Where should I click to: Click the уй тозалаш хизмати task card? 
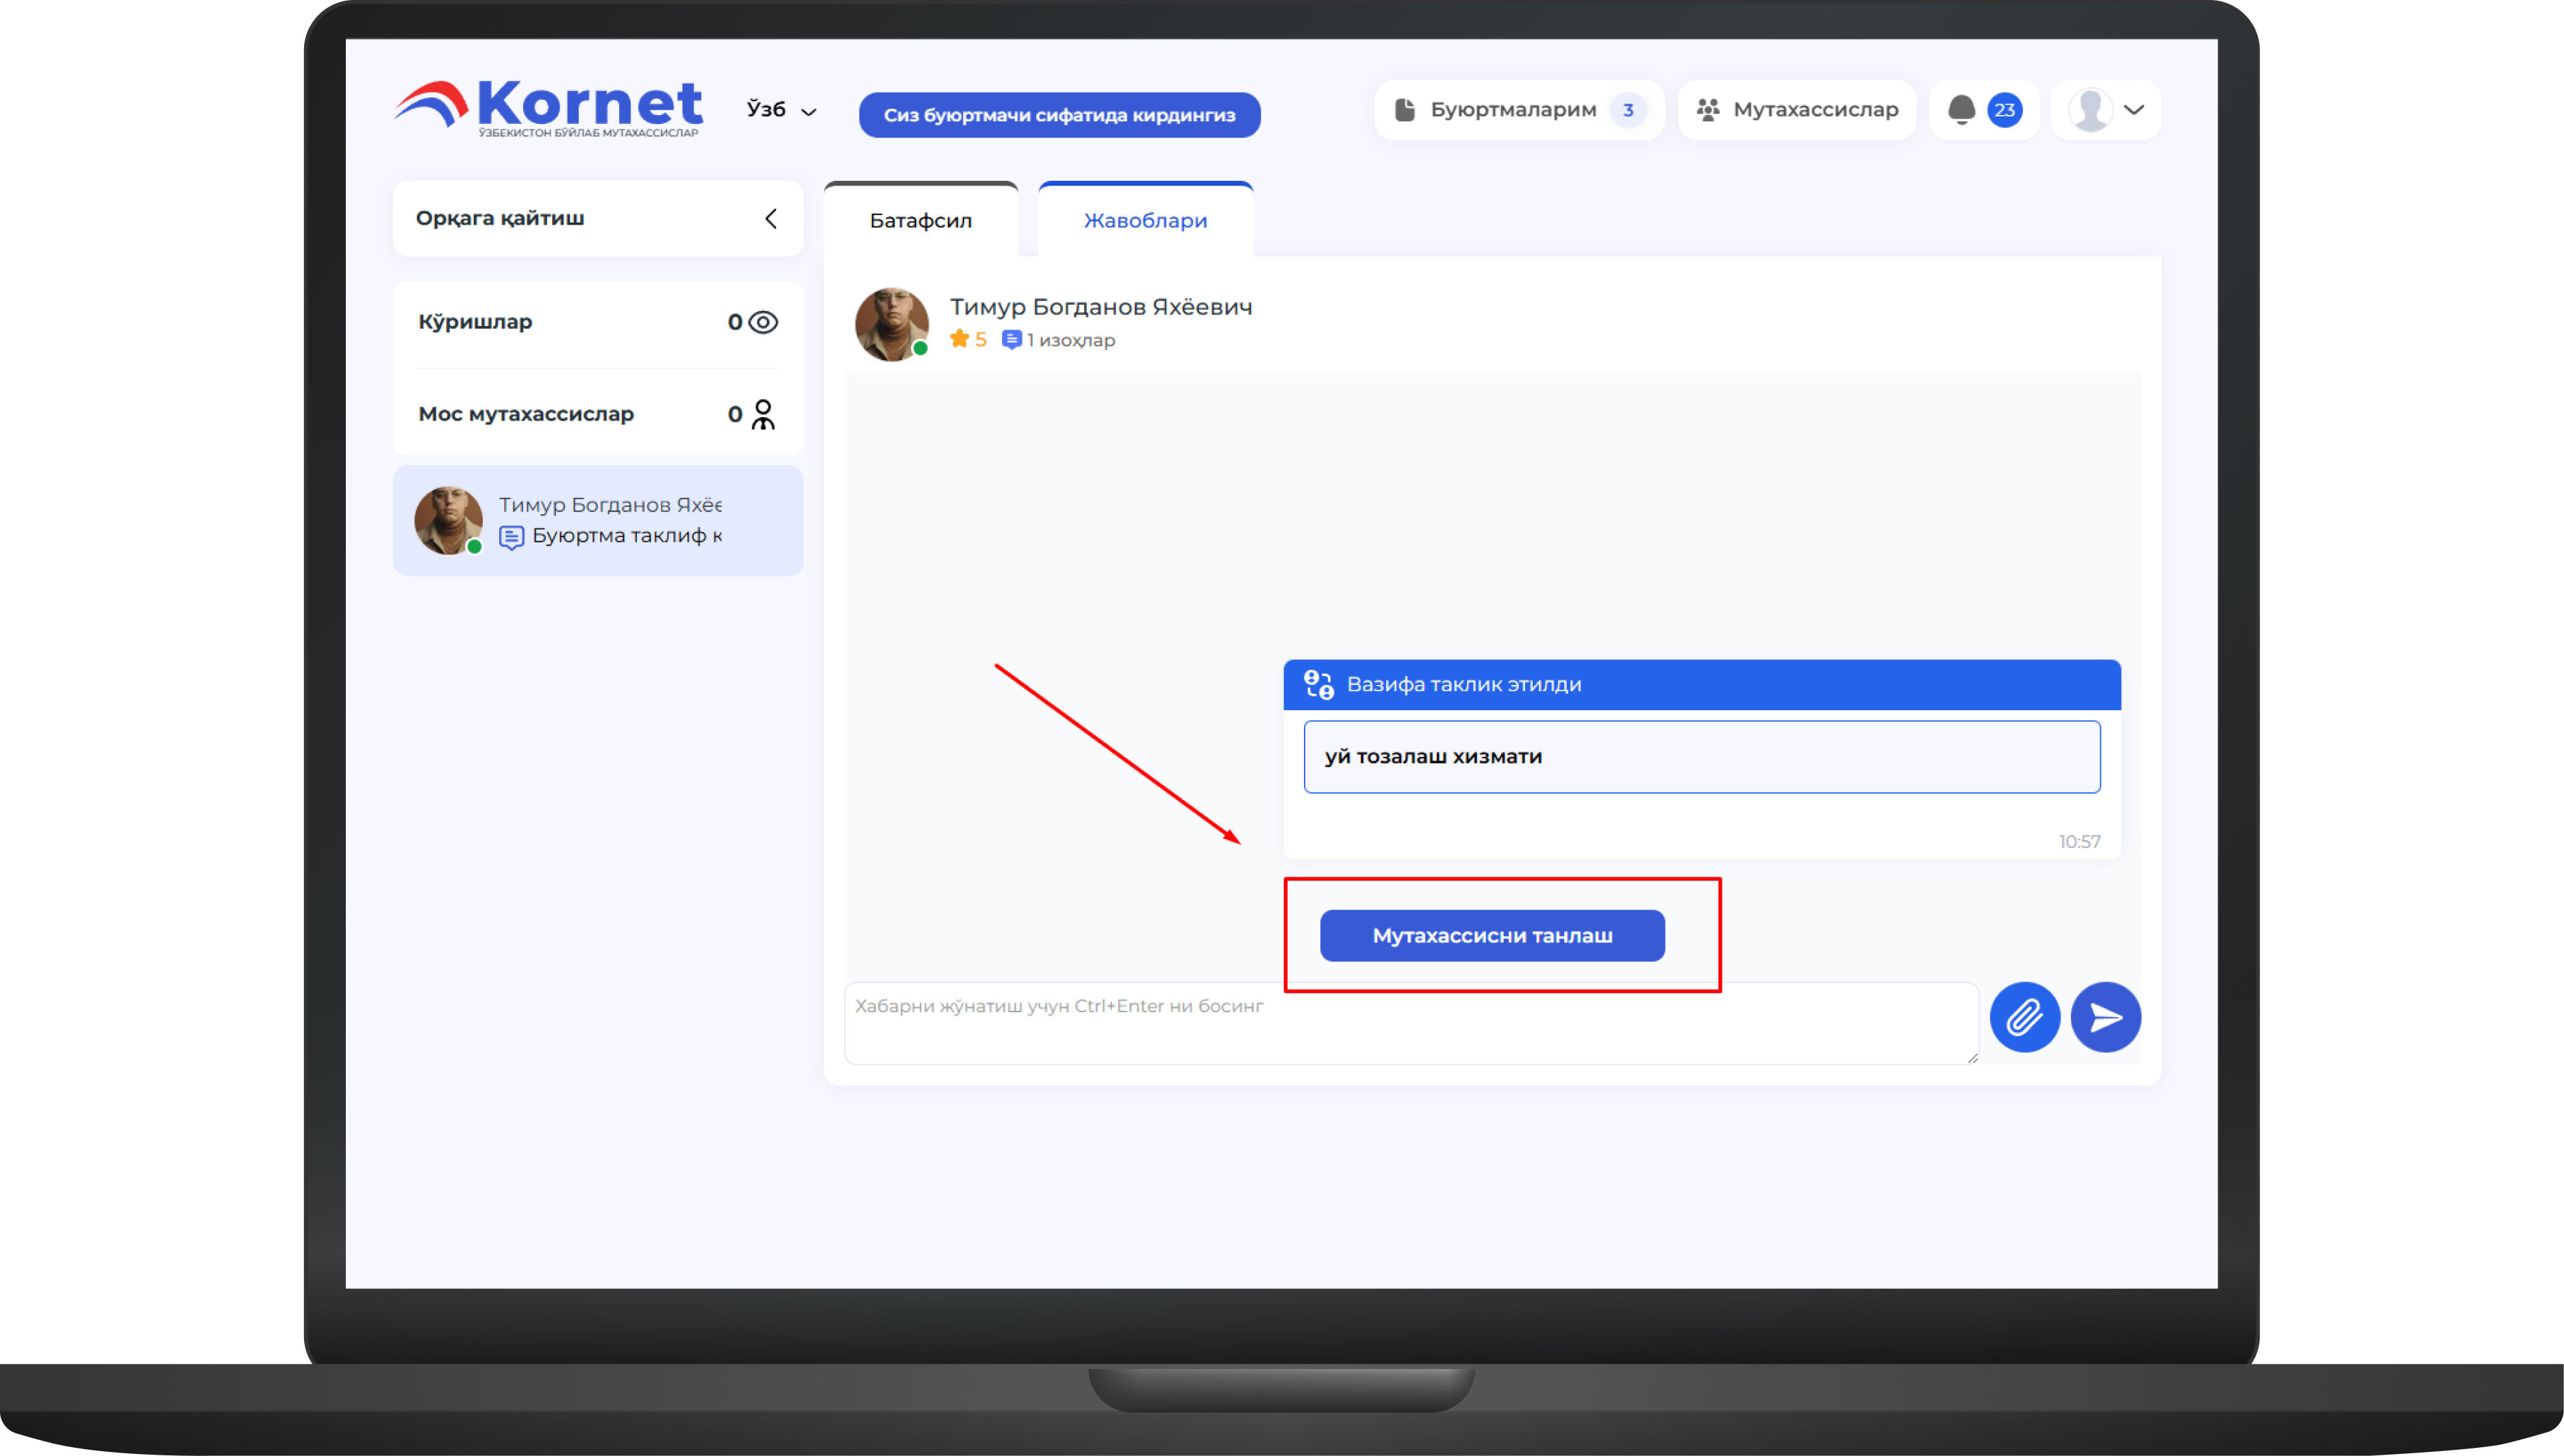pos(1701,757)
